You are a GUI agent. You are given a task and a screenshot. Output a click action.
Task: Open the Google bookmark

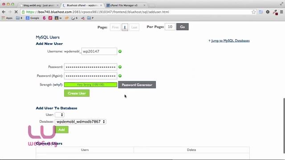pyautogui.click(x=33, y=18)
